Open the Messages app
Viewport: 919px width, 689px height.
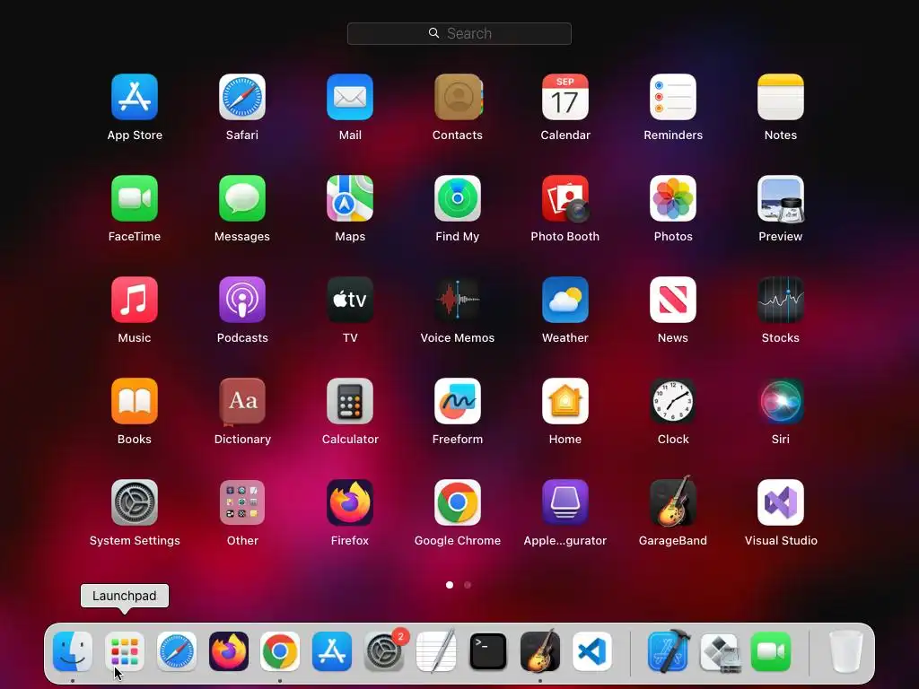click(242, 198)
